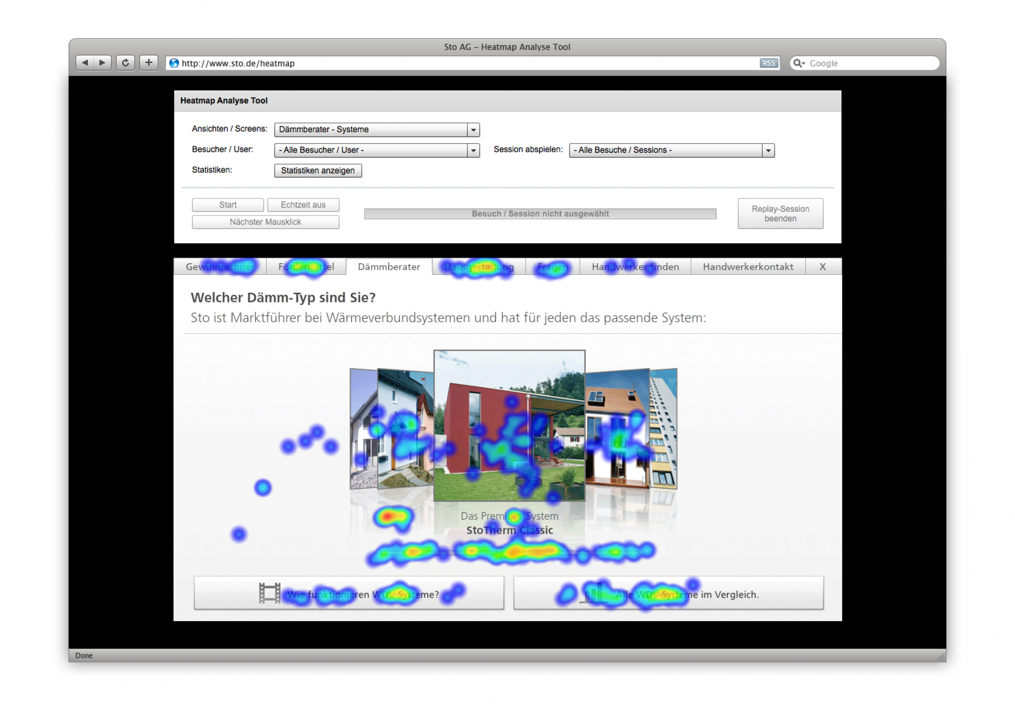Click the browser forward arrow button
This screenshot has height=714, width=1015.
coord(103,63)
